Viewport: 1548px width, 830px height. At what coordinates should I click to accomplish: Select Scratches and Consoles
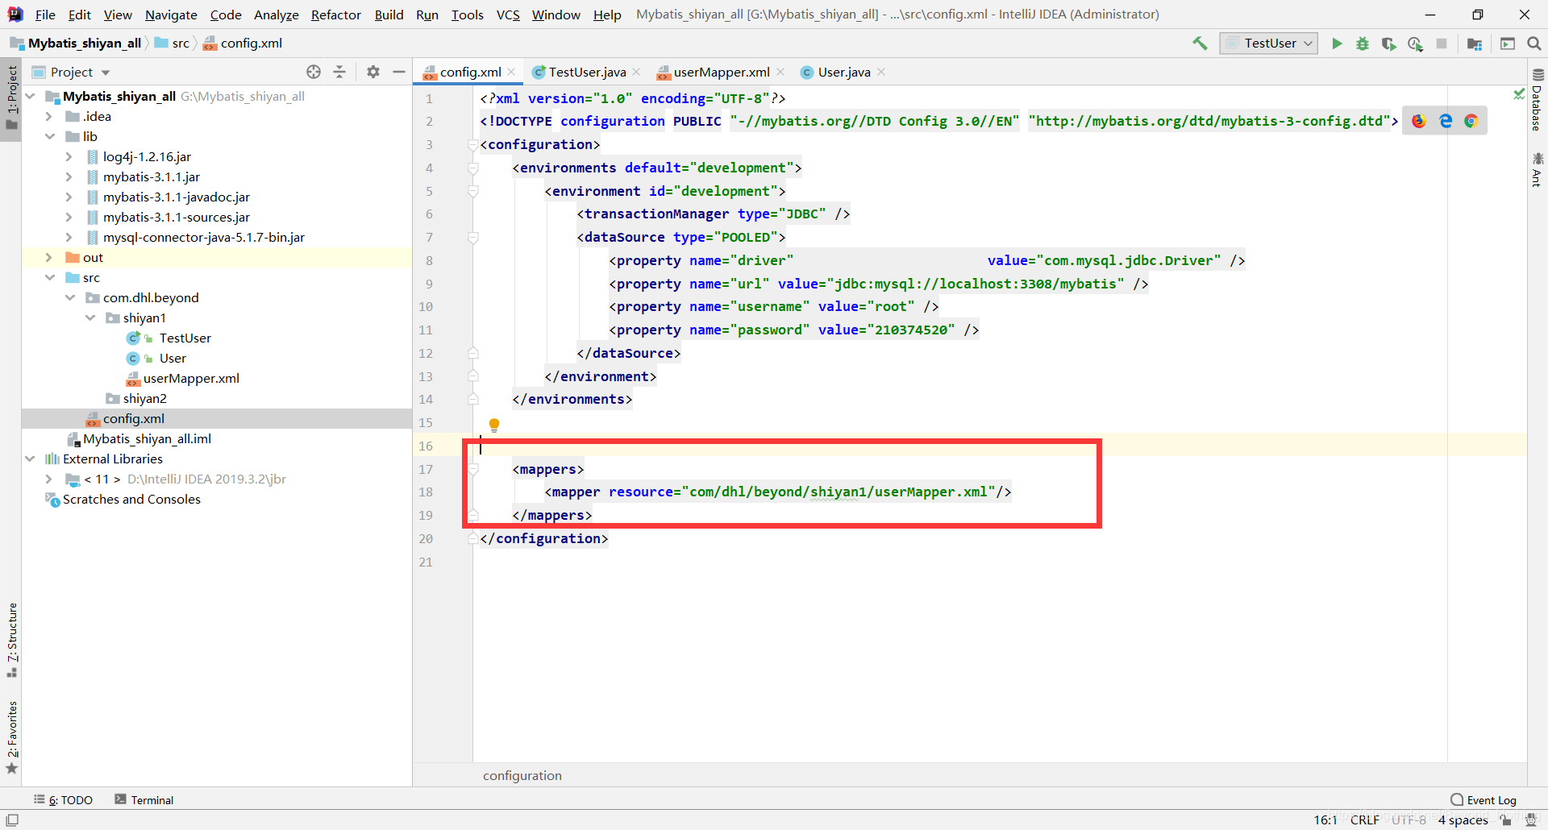click(x=131, y=500)
